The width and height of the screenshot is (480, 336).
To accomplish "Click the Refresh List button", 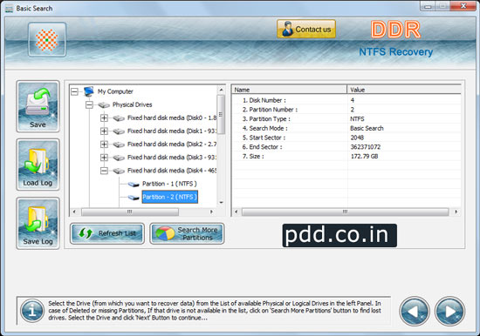I will [x=107, y=233].
